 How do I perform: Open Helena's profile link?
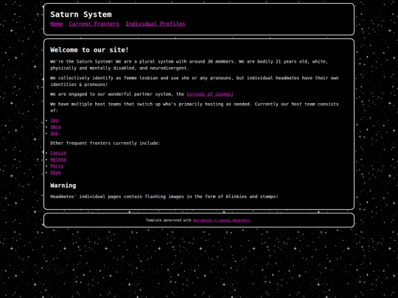tap(58, 160)
